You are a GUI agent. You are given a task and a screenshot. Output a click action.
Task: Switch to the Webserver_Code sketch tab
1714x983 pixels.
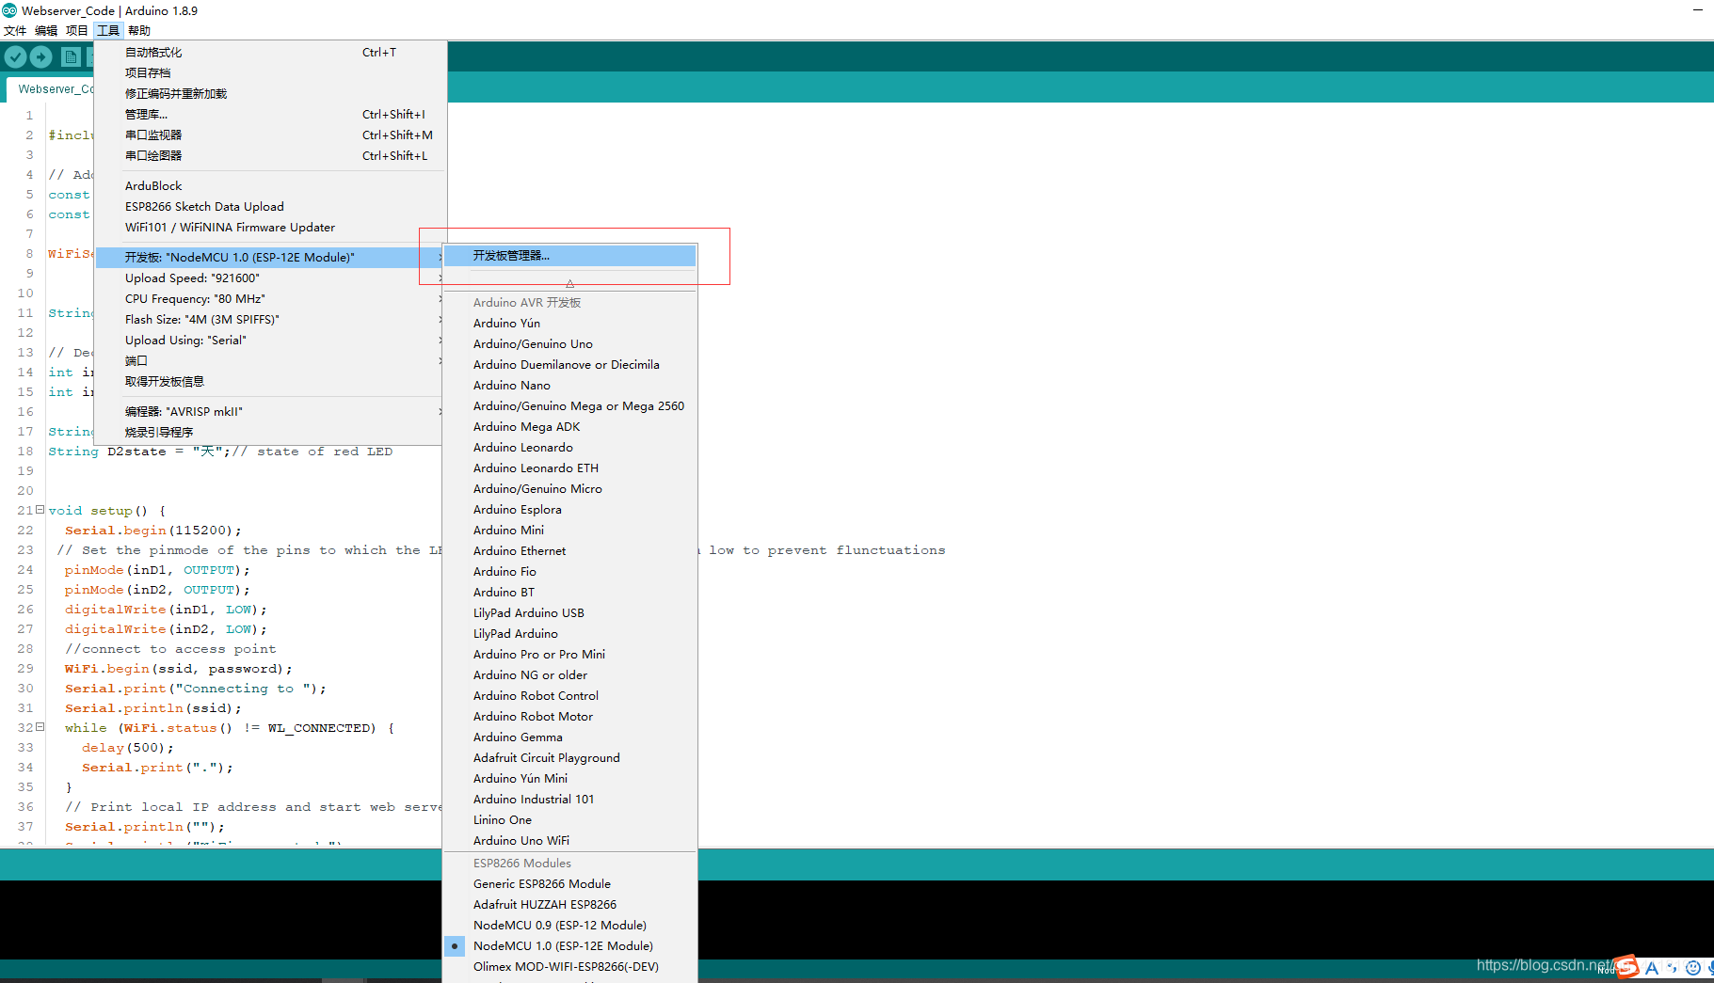tap(55, 87)
